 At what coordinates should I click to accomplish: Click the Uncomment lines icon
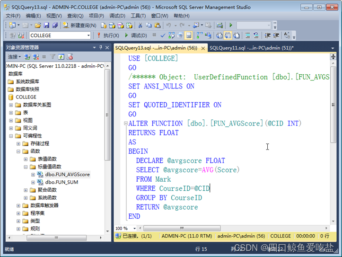(x=256, y=35)
